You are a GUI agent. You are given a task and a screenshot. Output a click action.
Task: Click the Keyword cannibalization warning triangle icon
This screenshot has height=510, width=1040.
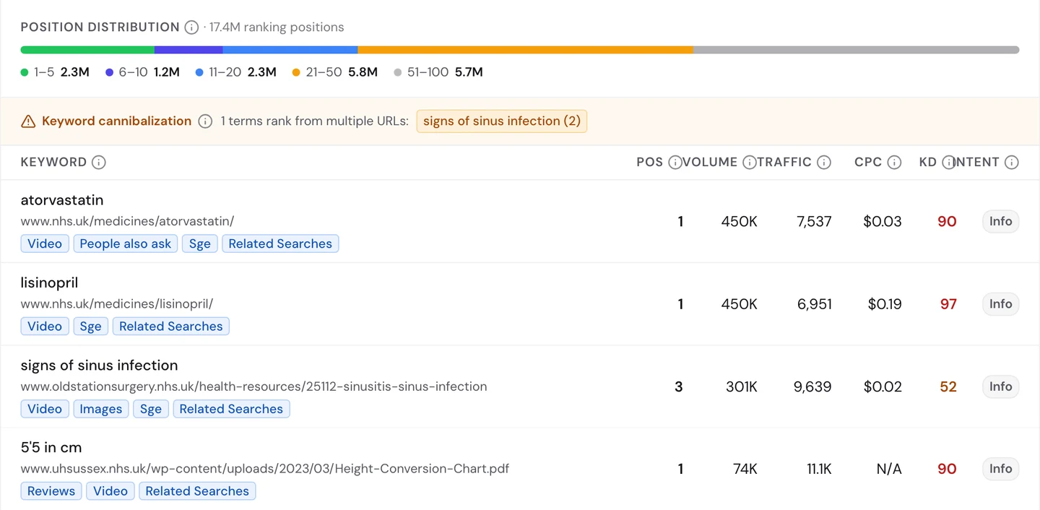28,121
